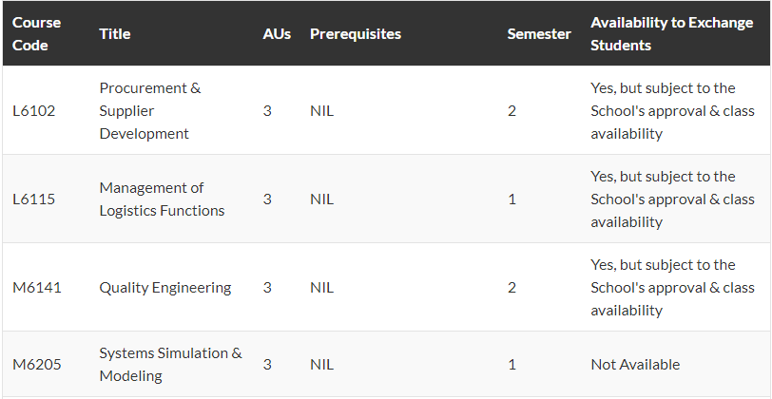This screenshot has width=772, height=399.
Task: Click semester value in Quality Engineering row
Action: click(512, 287)
